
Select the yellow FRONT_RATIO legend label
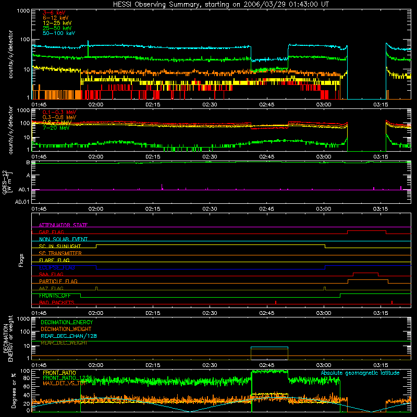(59, 373)
